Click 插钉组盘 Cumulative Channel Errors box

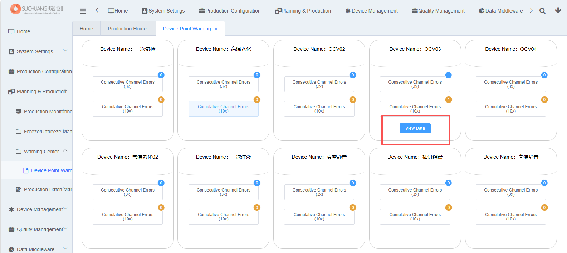pyautogui.click(x=415, y=217)
